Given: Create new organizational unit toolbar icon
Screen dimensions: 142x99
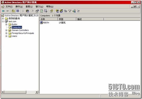Looking at the screenshot, I should (x=66, y=11).
